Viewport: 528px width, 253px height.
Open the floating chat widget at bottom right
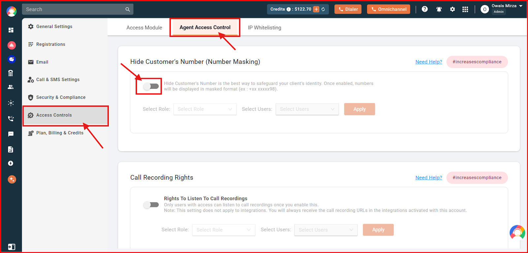(x=517, y=233)
